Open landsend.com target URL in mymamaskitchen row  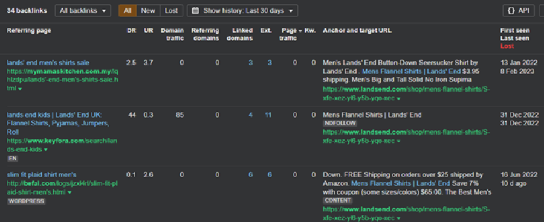pos(407,94)
